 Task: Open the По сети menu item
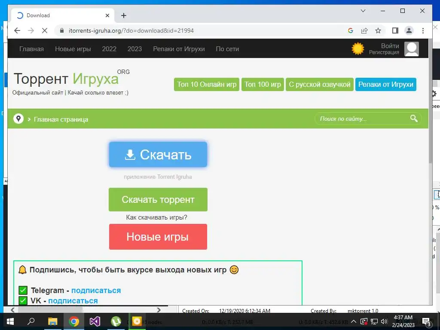click(x=227, y=49)
